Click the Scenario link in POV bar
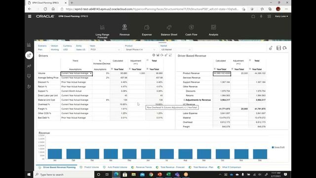This screenshot has width=316, height=178. coord(42,46)
